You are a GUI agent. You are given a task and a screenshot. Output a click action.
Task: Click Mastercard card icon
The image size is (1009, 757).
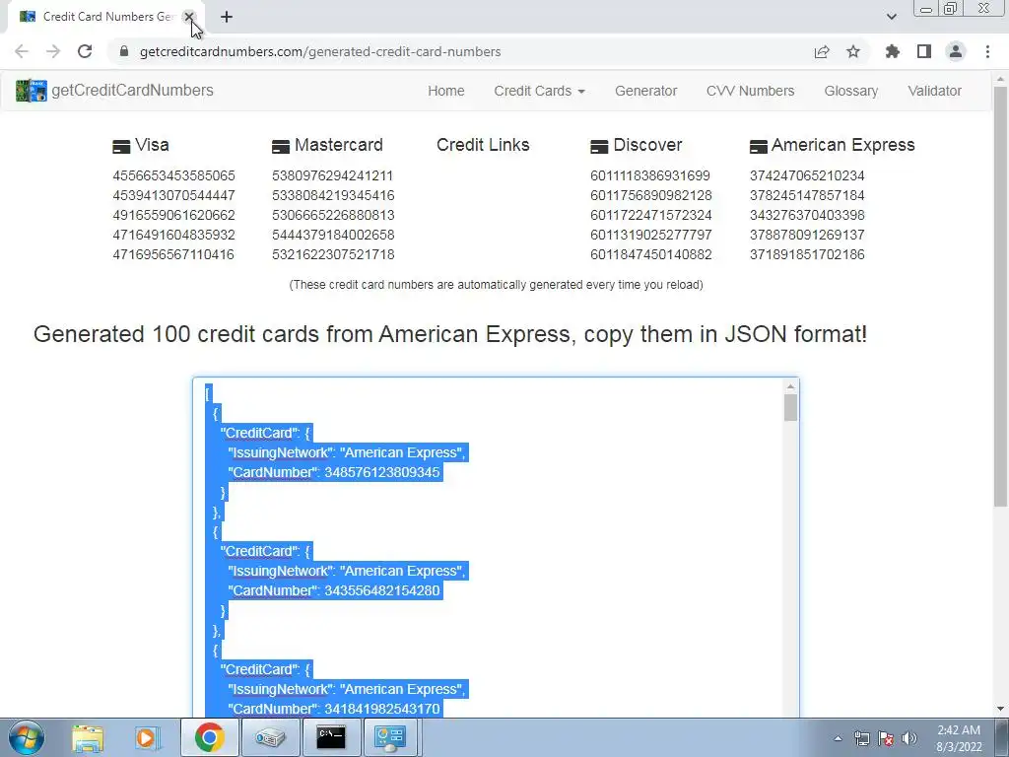281,147
